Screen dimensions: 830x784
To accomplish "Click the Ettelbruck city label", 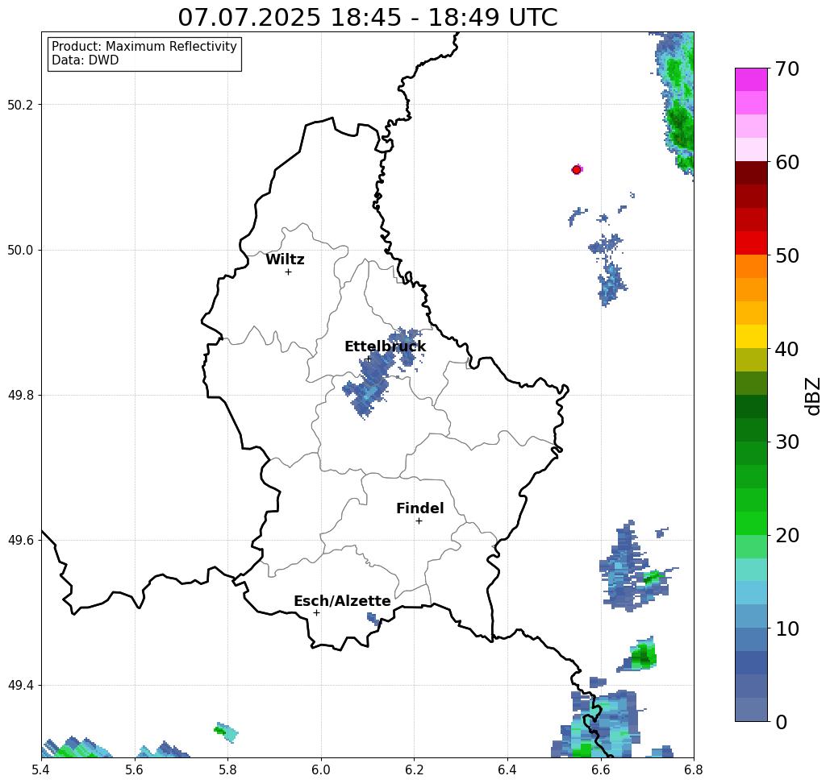I will (x=385, y=346).
